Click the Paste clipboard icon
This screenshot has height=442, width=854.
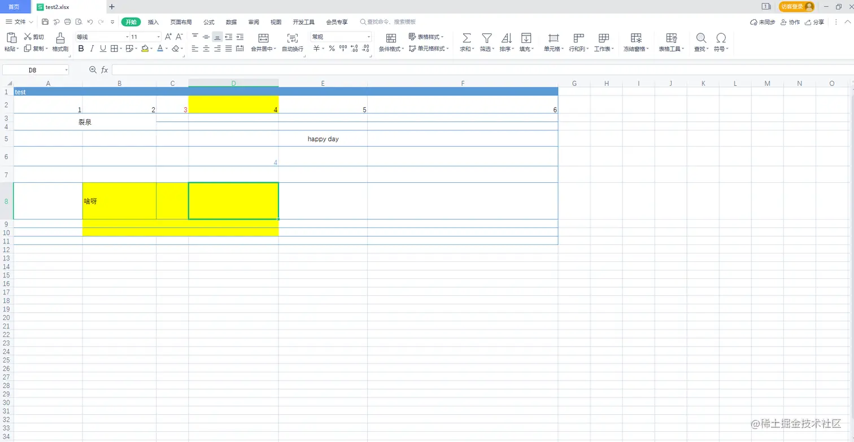pyautogui.click(x=11, y=38)
